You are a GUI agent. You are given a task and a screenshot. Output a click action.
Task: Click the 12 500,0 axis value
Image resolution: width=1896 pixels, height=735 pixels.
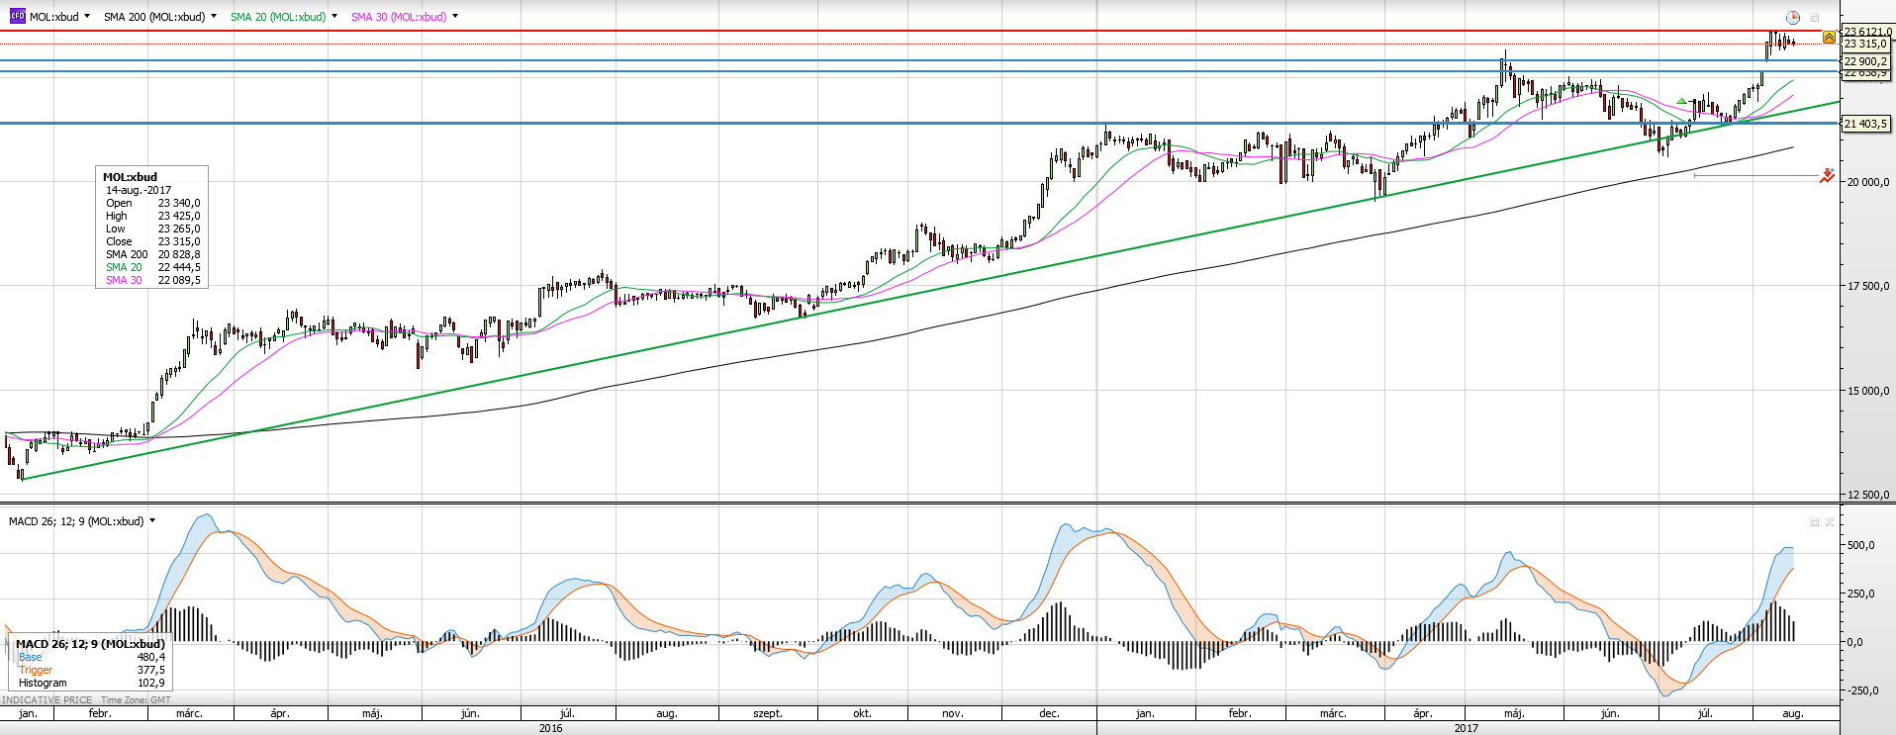[x=1868, y=495]
